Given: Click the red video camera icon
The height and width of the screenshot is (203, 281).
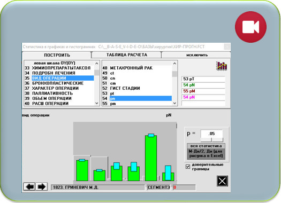Looking at the screenshot, I should [x=250, y=27].
